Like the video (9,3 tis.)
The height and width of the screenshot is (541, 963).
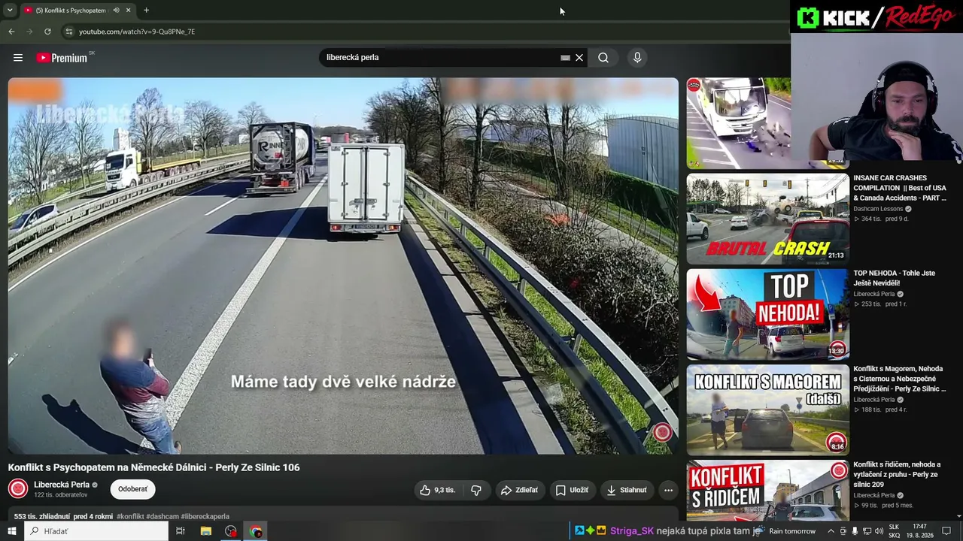click(437, 490)
